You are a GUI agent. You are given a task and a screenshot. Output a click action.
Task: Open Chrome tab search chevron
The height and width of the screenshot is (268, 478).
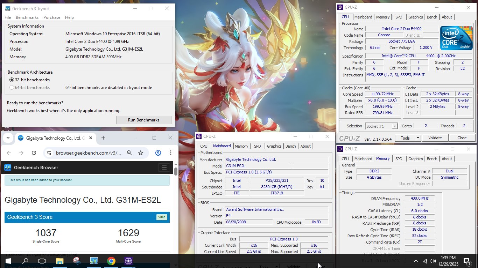8,138
